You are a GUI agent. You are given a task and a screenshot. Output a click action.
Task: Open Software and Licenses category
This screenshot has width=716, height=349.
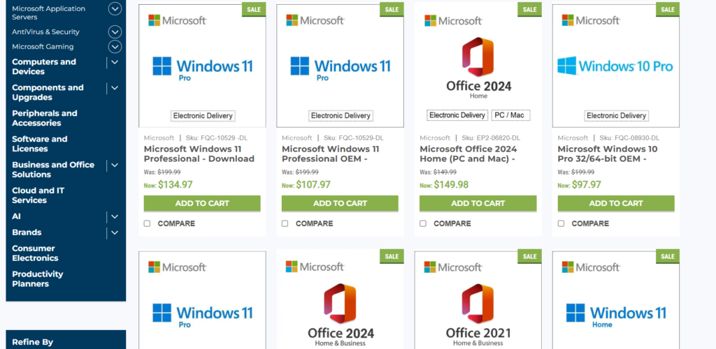pyautogui.click(x=39, y=144)
